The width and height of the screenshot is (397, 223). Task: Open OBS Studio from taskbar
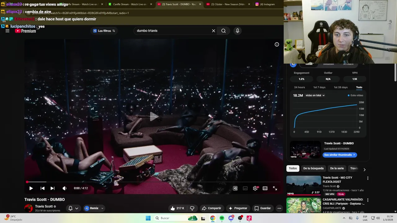point(240,218)
